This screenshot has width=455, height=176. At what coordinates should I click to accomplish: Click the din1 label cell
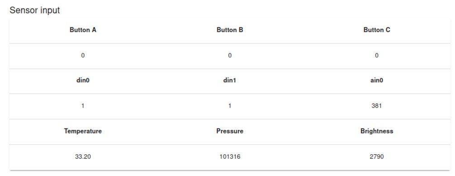point(230,81)
